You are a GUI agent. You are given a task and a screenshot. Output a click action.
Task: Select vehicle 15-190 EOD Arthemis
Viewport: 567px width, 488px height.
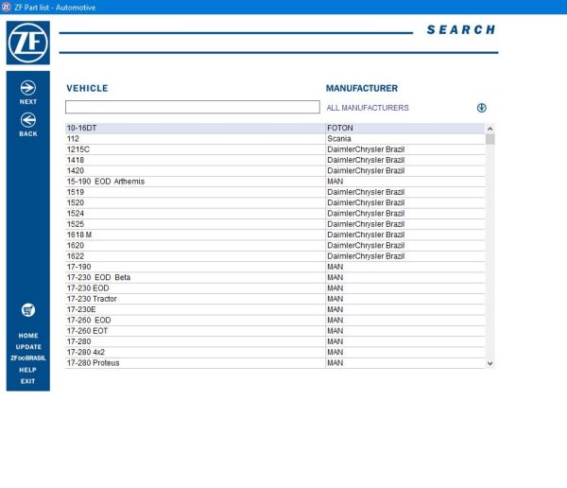[275, 182]
